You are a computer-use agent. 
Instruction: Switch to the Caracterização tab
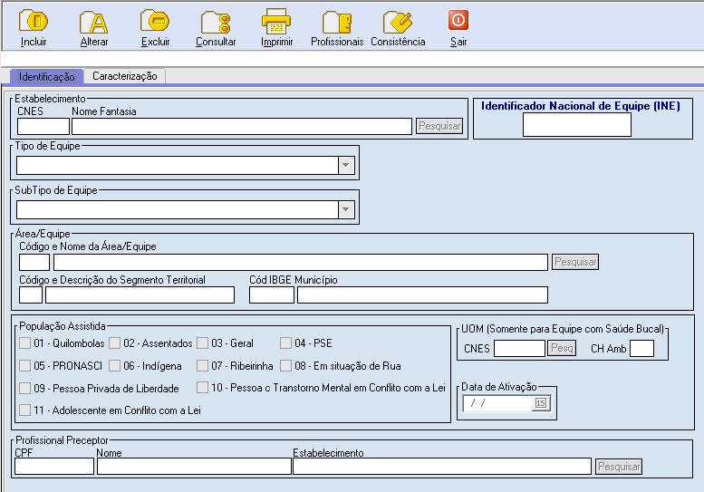click(125, 77)
